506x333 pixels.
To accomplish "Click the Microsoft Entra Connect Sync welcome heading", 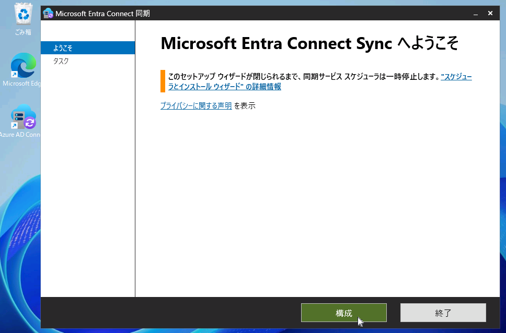I will pyautogui.click(x=308, y=43).
